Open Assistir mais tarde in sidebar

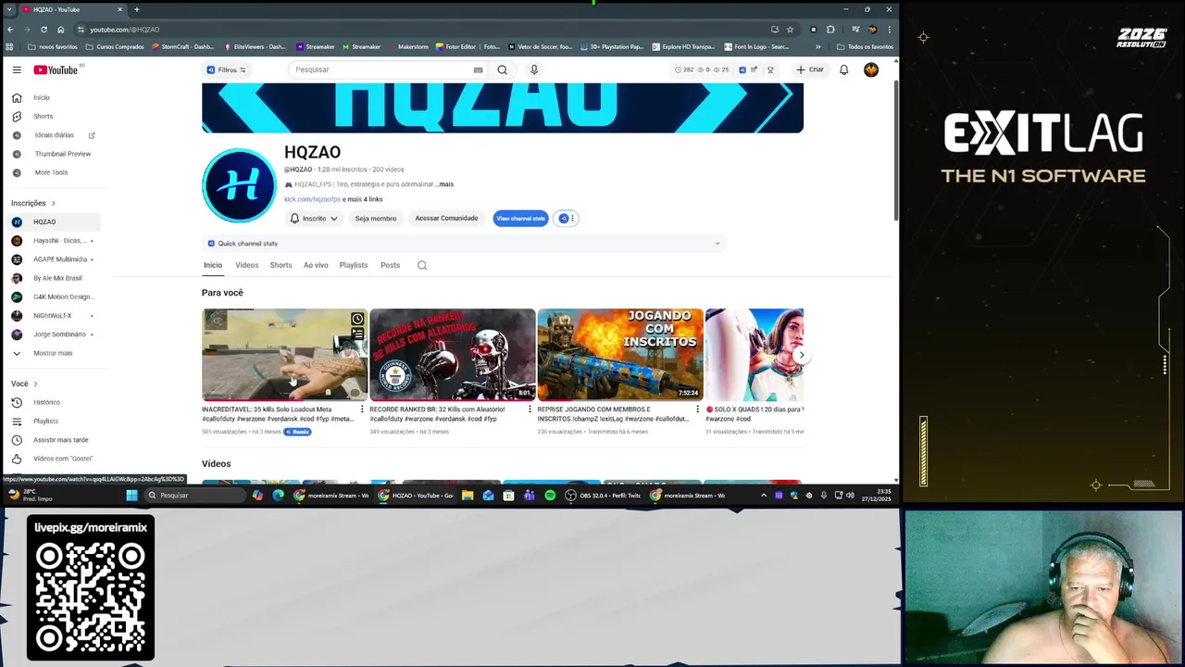click(60, 440)
